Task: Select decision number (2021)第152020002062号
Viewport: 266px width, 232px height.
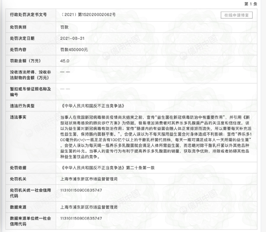Action: point(88,14)
